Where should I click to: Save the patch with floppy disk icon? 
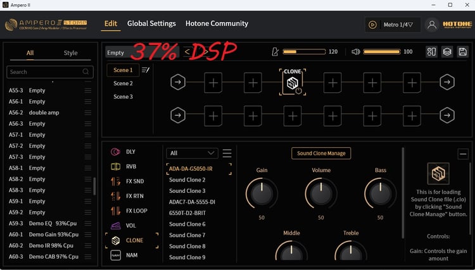coord(462,52)
